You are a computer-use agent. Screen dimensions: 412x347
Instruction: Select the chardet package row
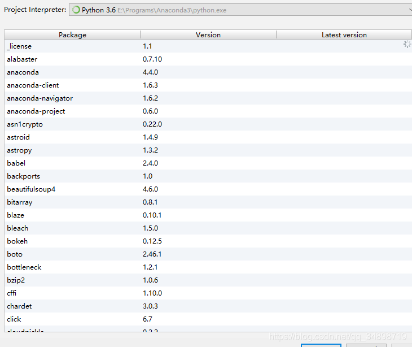tap(208, 306)
